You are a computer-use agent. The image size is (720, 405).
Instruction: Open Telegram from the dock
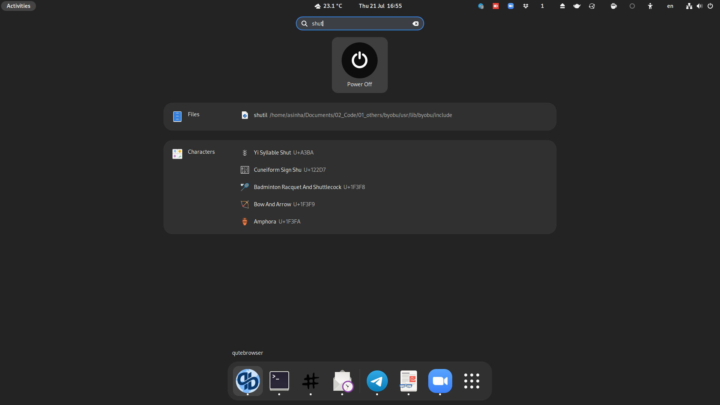[377, 381]
